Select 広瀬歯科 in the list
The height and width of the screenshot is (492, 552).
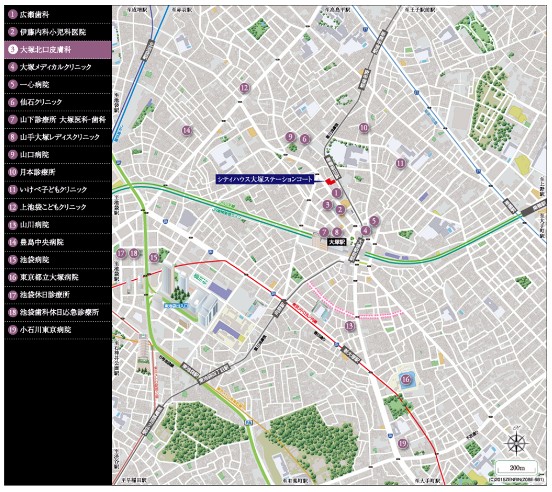[58, 15]
